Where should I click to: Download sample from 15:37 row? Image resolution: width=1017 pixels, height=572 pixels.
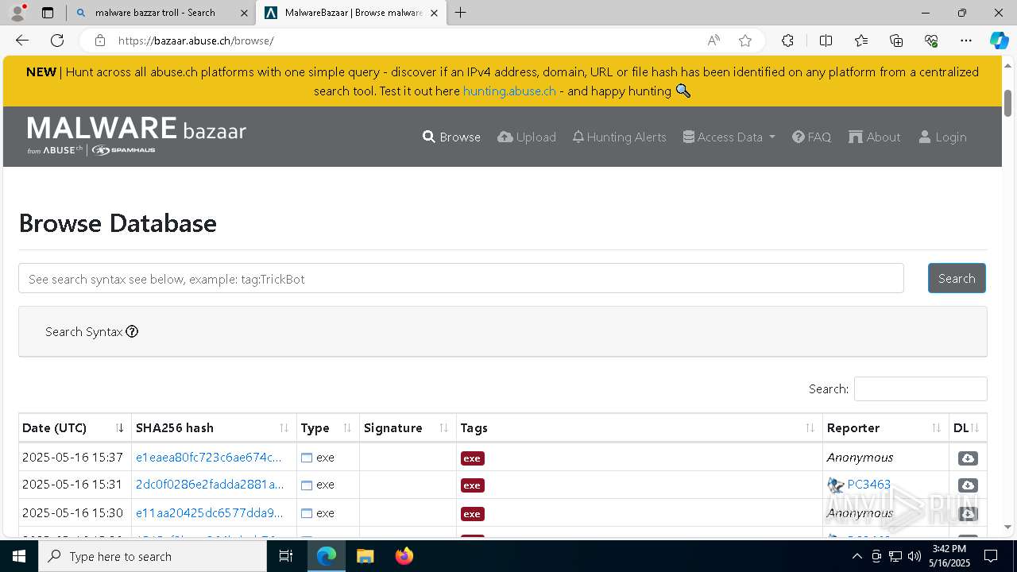[x=968, y=458]
